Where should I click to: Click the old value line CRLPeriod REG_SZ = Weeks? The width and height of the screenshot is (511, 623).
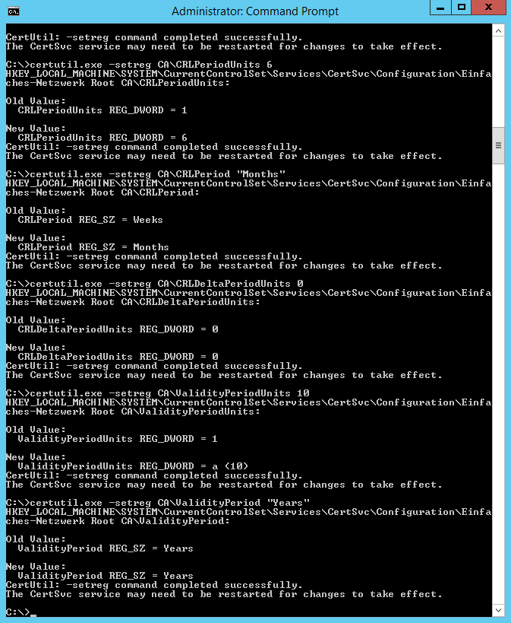pos(90,220)
